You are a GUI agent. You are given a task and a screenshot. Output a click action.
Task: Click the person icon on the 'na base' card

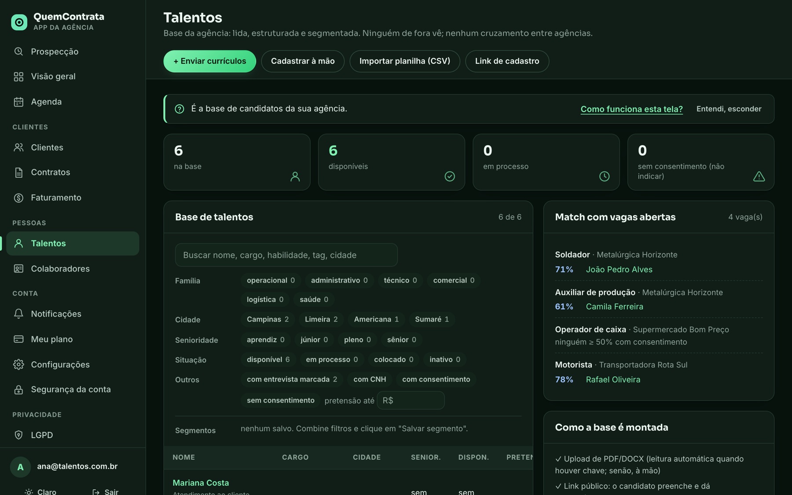pos(295,176)
